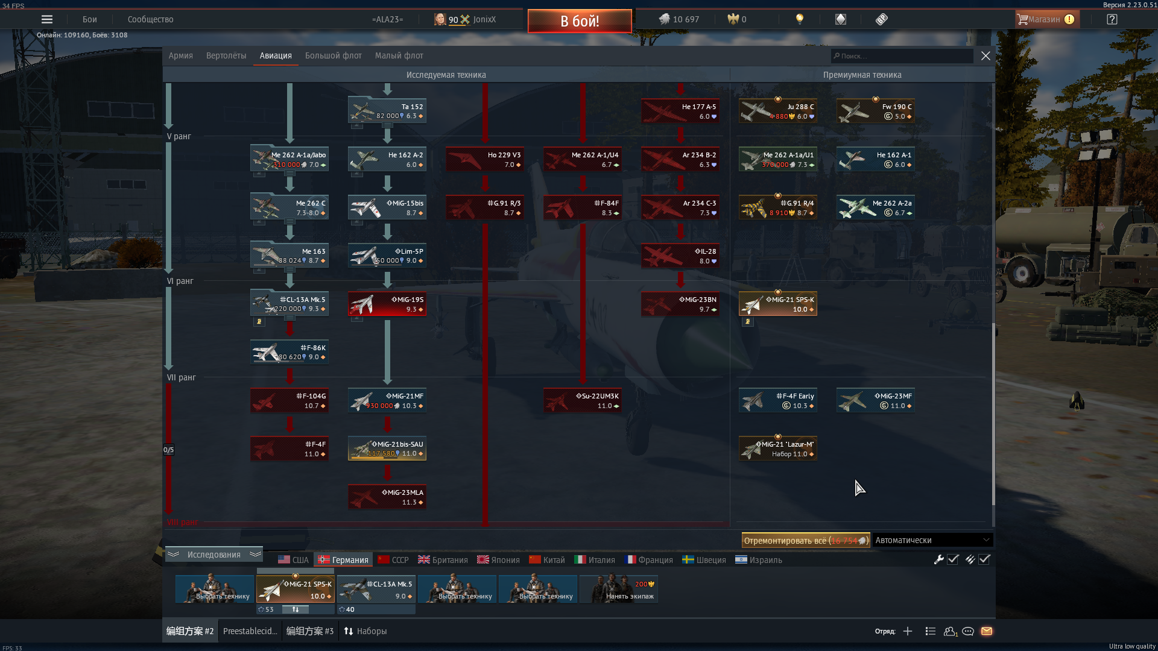Expand yellow marker under premium MiG-21 SPS-K
The width and height of the screenshot is (1158, 651).
coord(748,321)
